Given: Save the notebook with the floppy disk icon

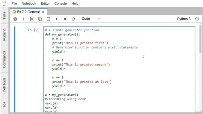Looking at the screenshot, I should pos(15,19).
